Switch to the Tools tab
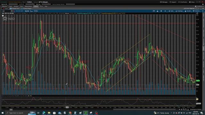The image size is (205, 115). (x=41, y=6)
